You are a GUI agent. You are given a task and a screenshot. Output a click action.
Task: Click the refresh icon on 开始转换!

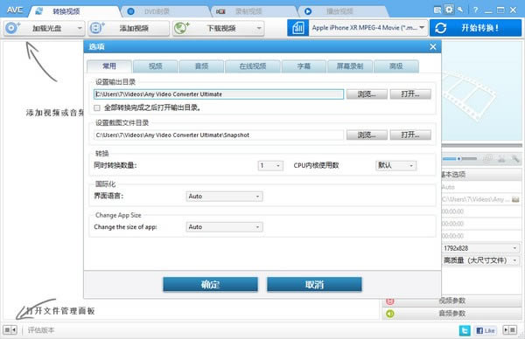pyautogui.click(x=440, y=28)
